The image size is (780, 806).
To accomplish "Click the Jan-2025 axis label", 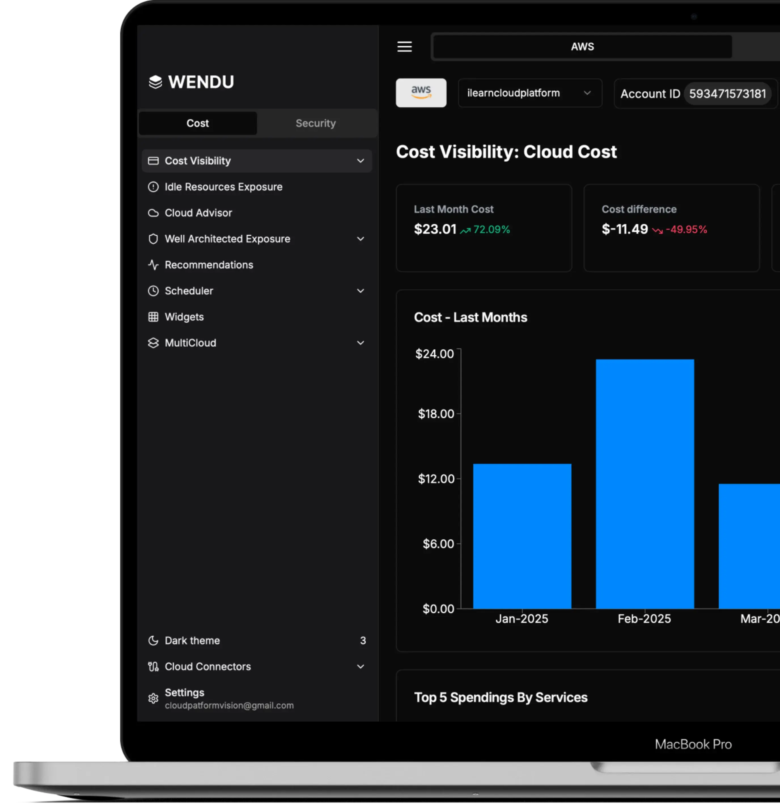I will [522, 619].
